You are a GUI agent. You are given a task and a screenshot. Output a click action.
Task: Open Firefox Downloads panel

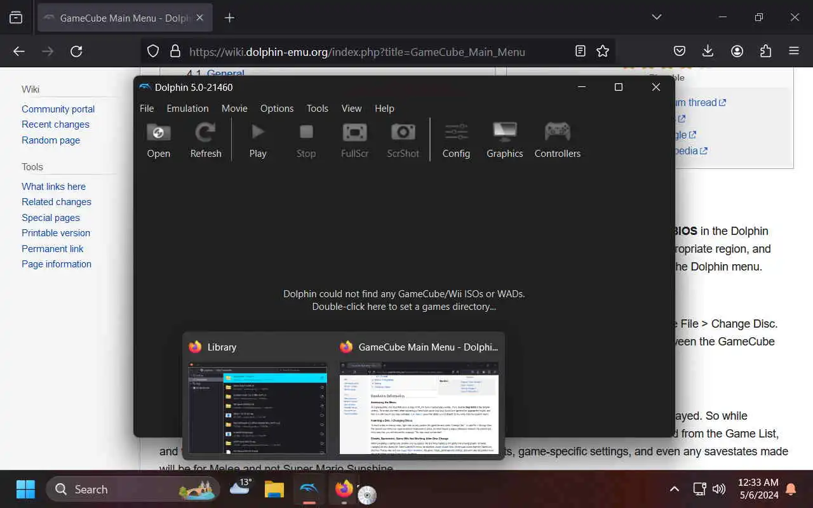coord(708,51)
